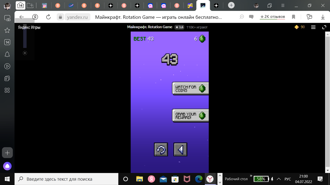Click the left-pointing triangle back button in game
Viewport: 330px width, 185px height.
[180, 150]
